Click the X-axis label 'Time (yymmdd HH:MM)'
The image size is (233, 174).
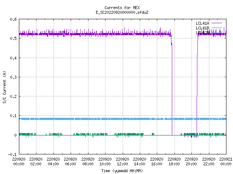(x=122, y=171)
